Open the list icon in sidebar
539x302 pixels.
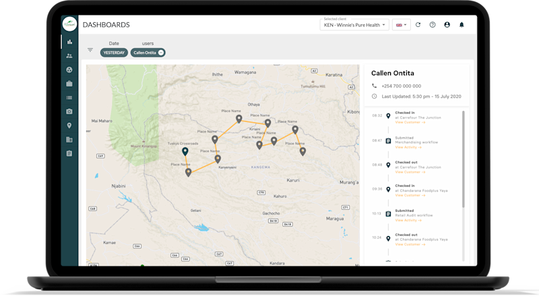tap(69, 98)
